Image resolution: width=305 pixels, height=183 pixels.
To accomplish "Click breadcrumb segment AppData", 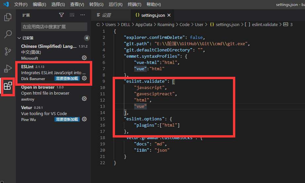I will [x=144, y=24].
